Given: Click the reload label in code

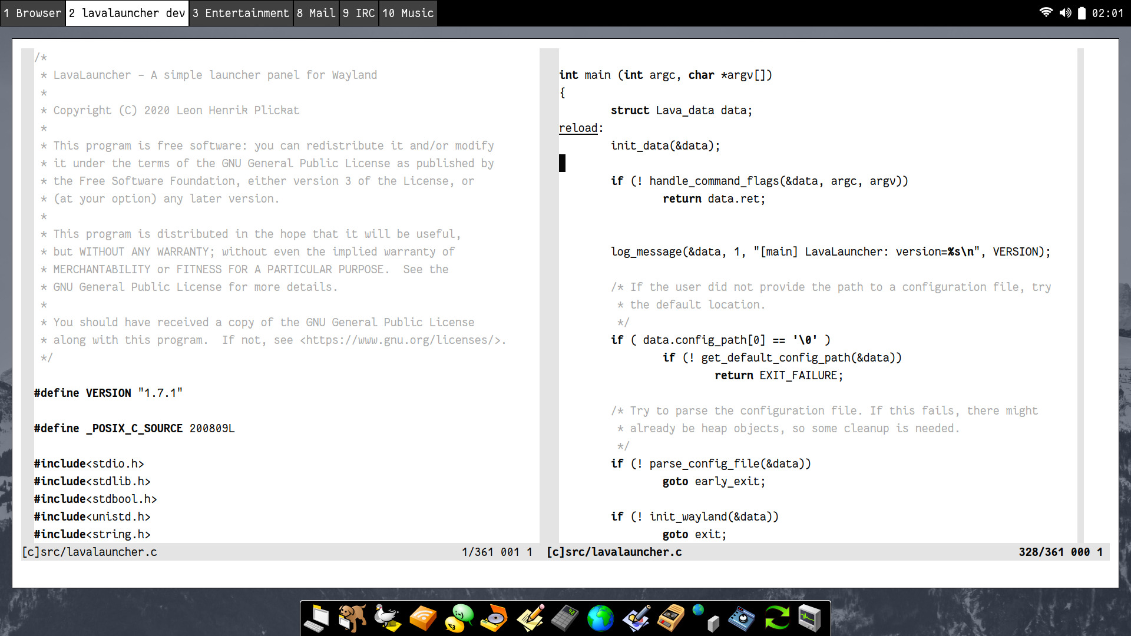Looking at the screenshot, I should click(578, 128).
